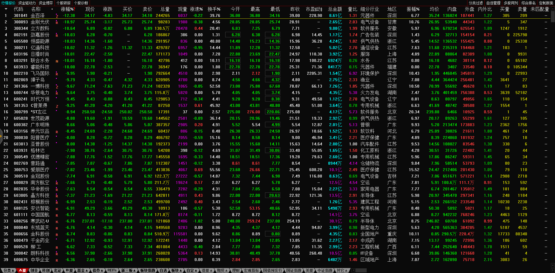Viewport: 555px width, 273px height.
Task: Open the 个股诊断 tab
Action: [x=81, y=3]
